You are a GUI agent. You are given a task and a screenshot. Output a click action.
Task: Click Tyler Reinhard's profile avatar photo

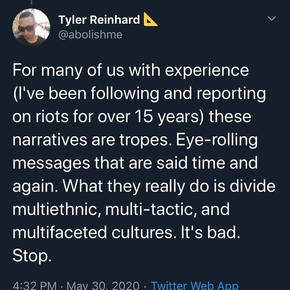30,27
